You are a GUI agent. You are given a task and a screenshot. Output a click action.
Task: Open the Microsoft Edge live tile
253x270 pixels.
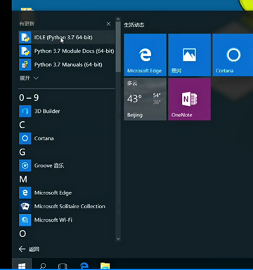[145, 55]
